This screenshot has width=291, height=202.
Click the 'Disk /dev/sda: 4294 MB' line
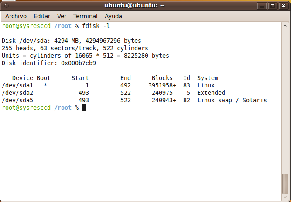pyautogui.click(x=72, y=41)
